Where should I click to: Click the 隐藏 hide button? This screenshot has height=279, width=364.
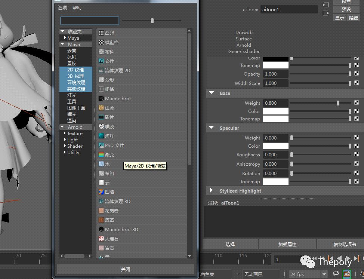(353, 18)
